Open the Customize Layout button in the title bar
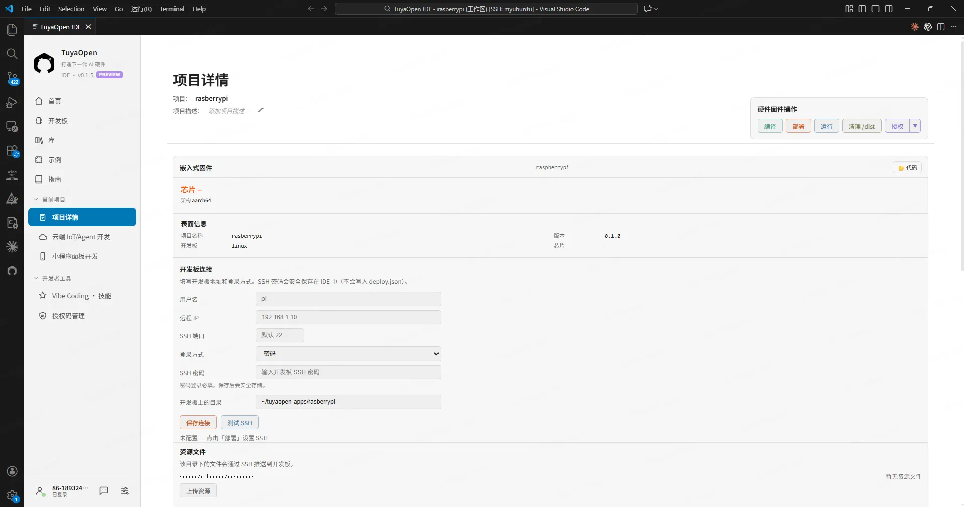The image size is (964, 507). pyautogui.click(x=849, y=9)
